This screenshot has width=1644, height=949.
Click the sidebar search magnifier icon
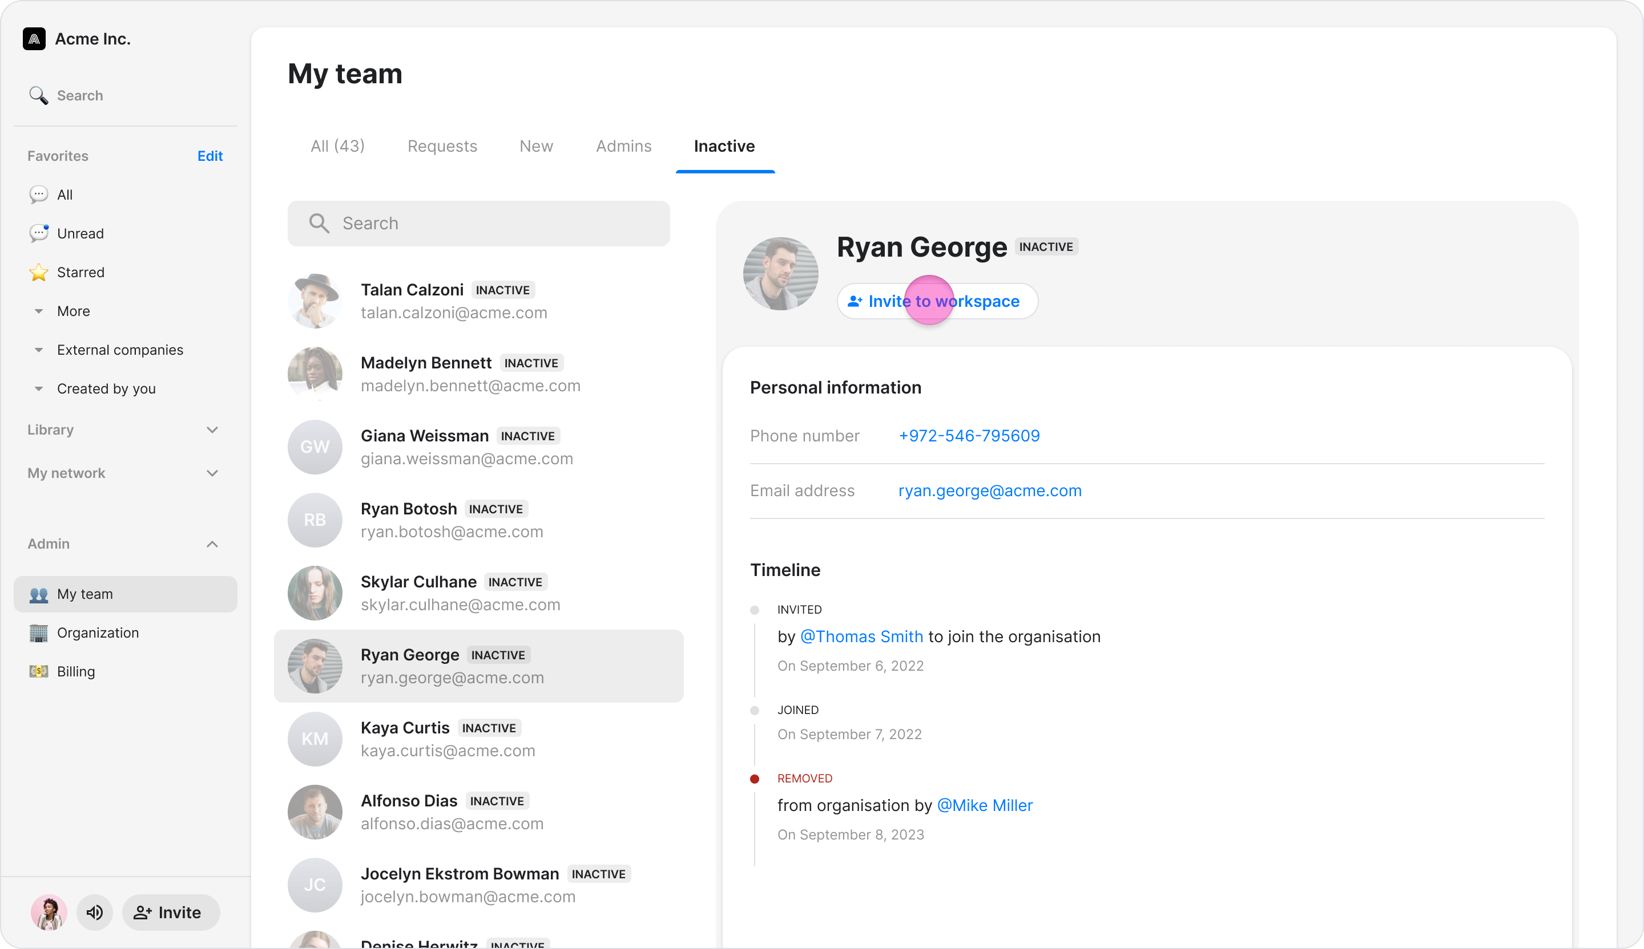(x=38, y=96)
